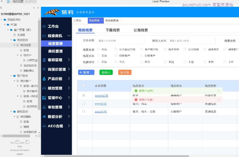Open the xxxxx公司 link
This screenshot has height=157, width=239.
(102, 96)
